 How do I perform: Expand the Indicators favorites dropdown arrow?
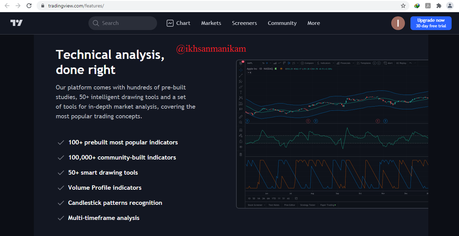[x=333, y=63]
